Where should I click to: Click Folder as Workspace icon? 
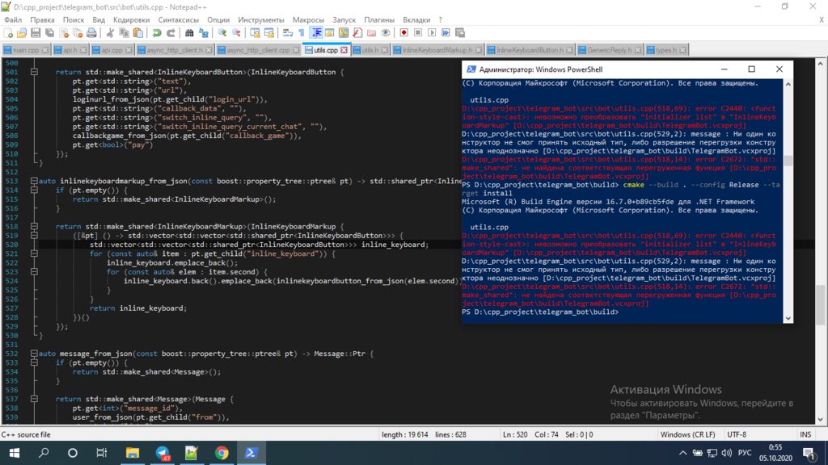pyautogui.click(x=371, y=32)
